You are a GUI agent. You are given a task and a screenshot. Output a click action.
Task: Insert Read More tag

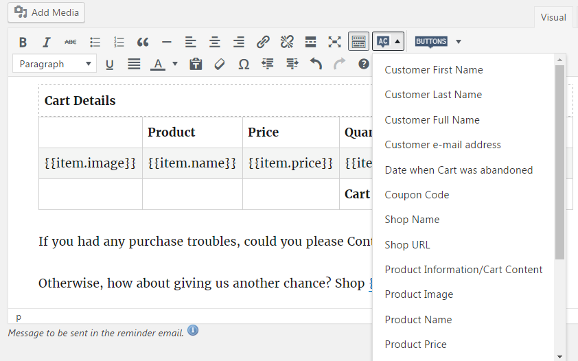pyautogui.click(x=311, y=42)
